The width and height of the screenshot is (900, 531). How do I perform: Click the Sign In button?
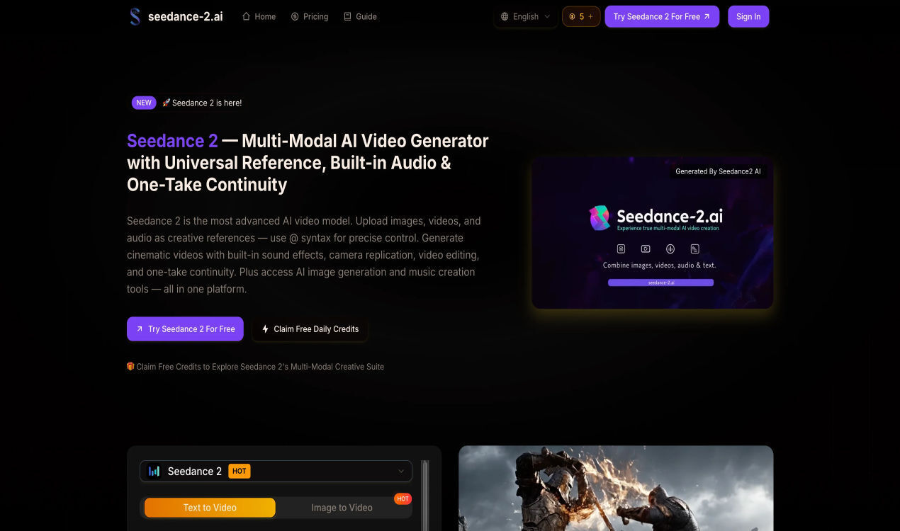[748, 16]
